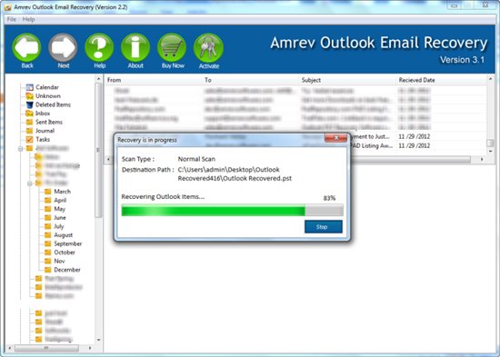Stop the recovery in progress

pyautogui.click(x=324, y=226)
